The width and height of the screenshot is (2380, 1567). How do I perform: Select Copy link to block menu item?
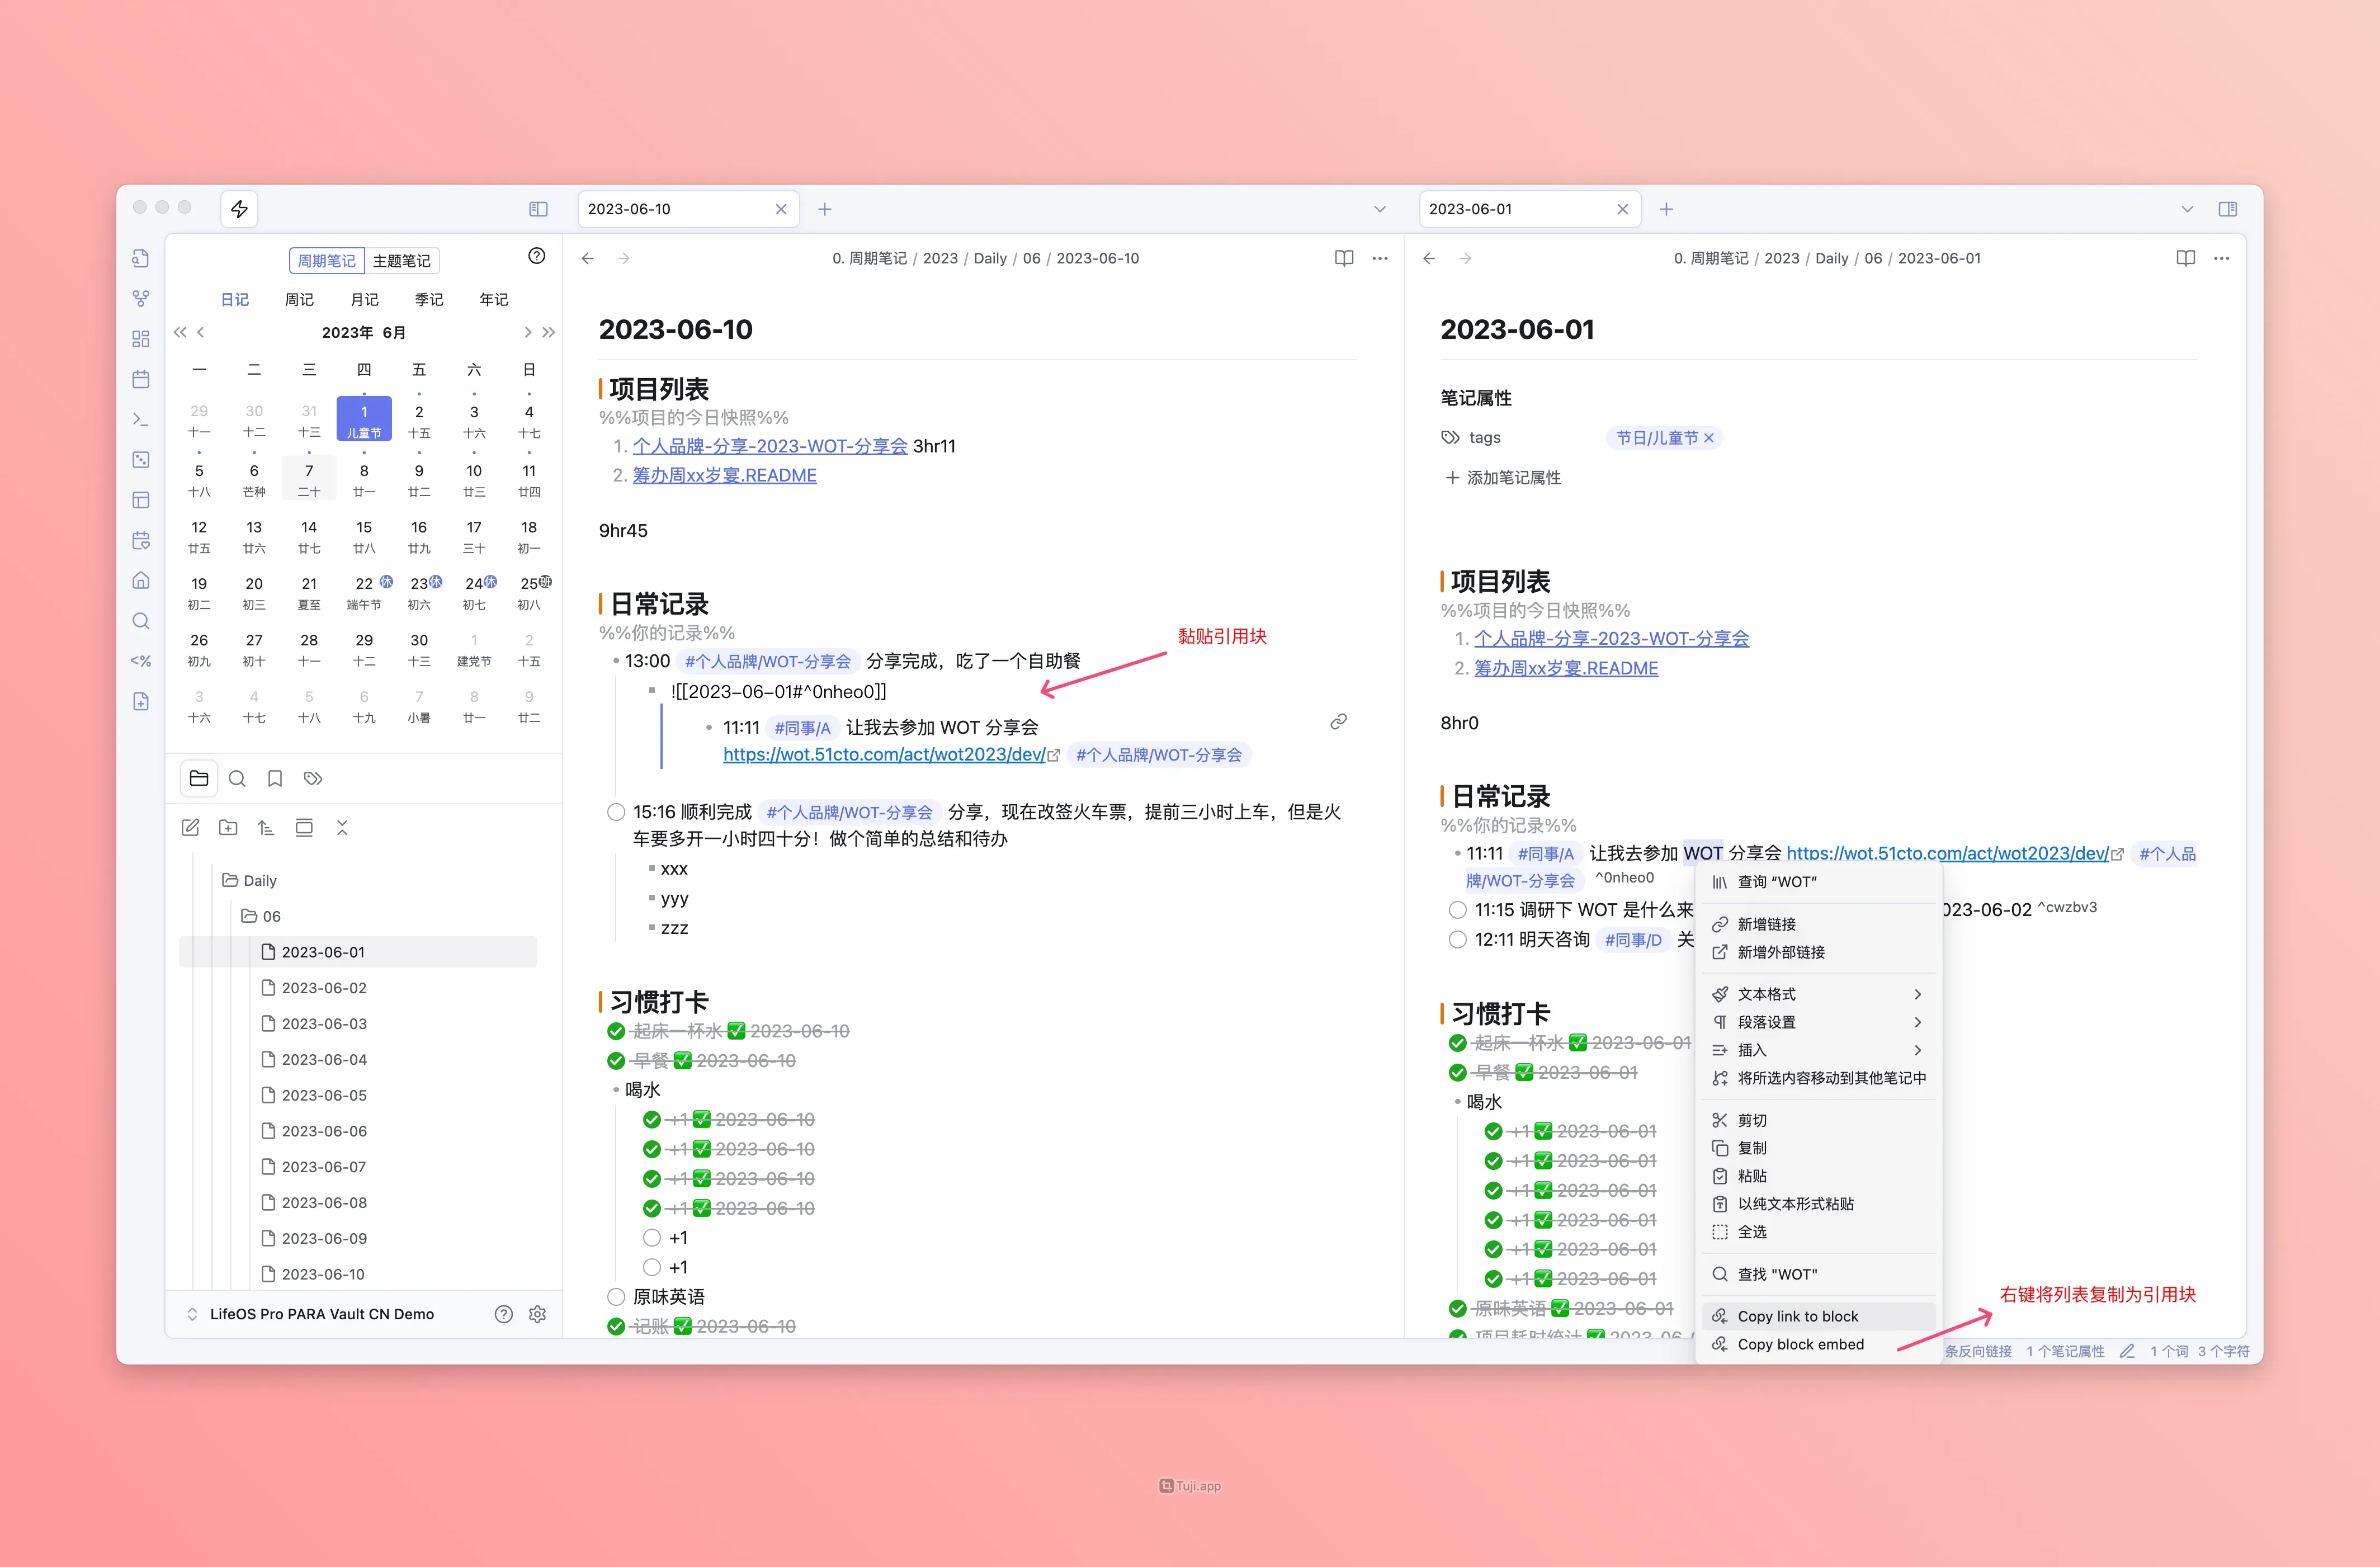tap(1797, 1316)
